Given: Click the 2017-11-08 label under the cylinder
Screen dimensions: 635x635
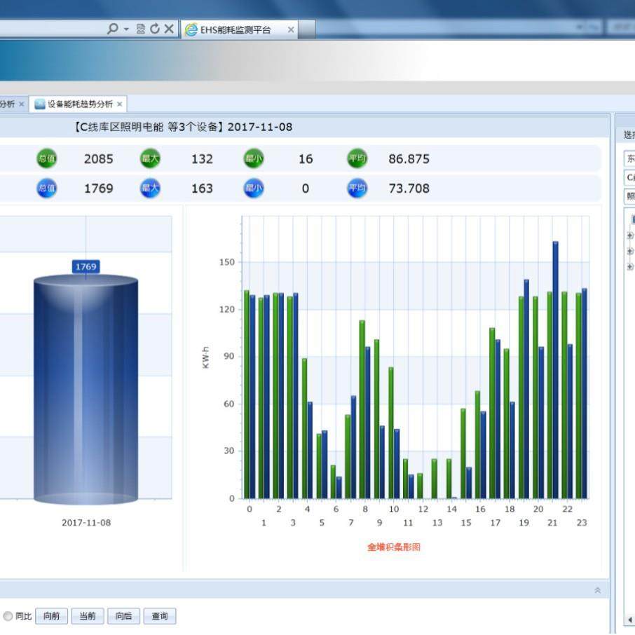Looking at the screenshot, I should [x=86, y=523].
